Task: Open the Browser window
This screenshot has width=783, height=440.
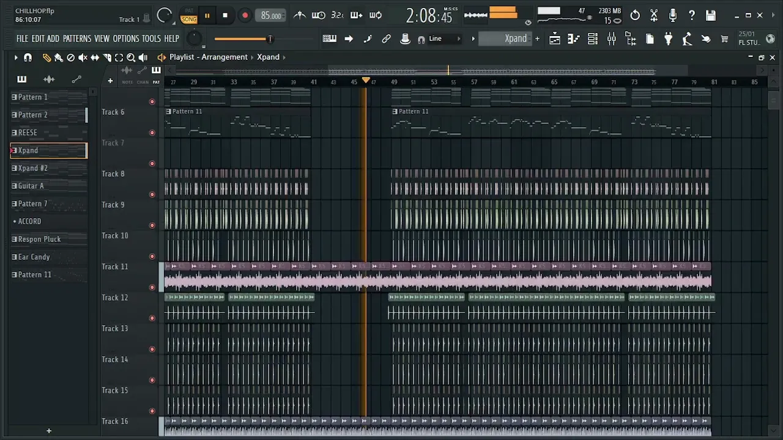Action: (631, 39)
